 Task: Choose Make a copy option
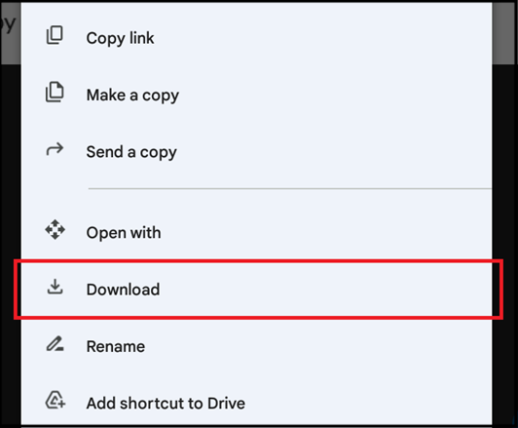tap(256, 95)
